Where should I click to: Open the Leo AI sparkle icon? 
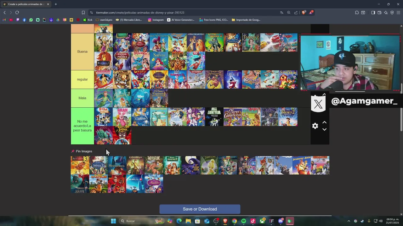tap(386, 13)
